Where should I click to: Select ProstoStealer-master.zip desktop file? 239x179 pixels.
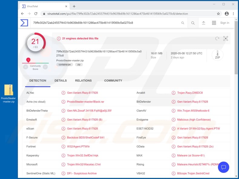[x=9, y=94]
